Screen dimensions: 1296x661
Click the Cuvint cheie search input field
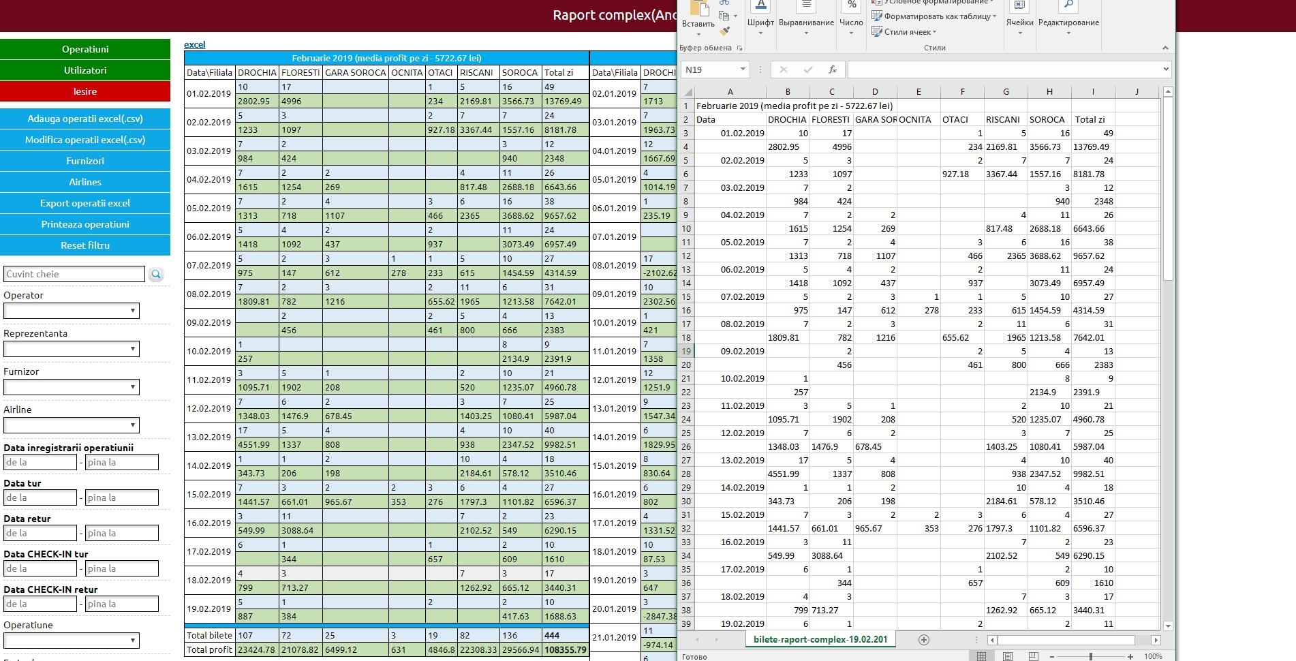(x=74, y=274)
